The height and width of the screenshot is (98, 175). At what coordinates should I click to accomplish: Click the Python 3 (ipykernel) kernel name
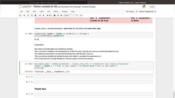[146, 11]
